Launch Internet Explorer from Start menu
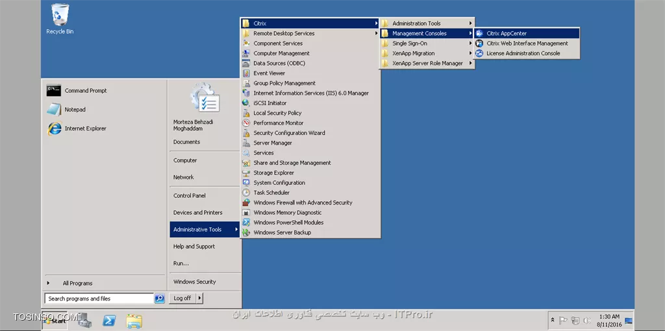This screenshot has width=665, height=331. 104,129
